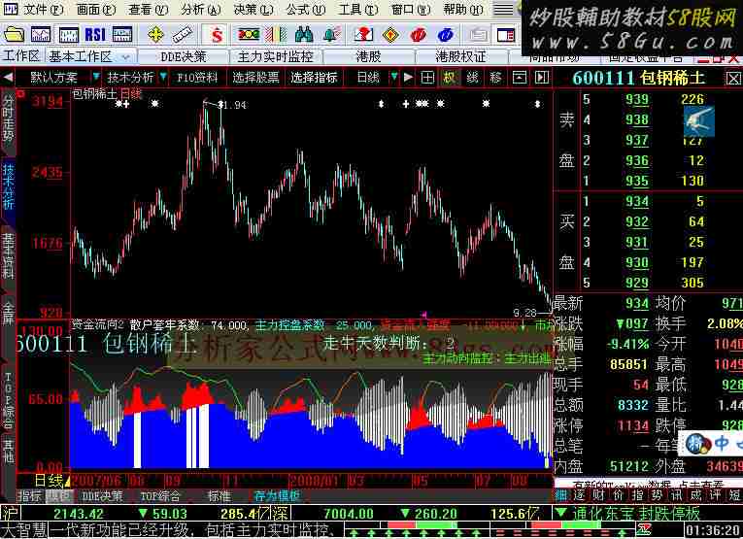Click the window layout icon in toolbar
Viewport: 743px width, 539px height.
point(506,35)
